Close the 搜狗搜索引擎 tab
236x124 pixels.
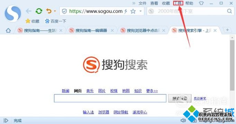215,31
